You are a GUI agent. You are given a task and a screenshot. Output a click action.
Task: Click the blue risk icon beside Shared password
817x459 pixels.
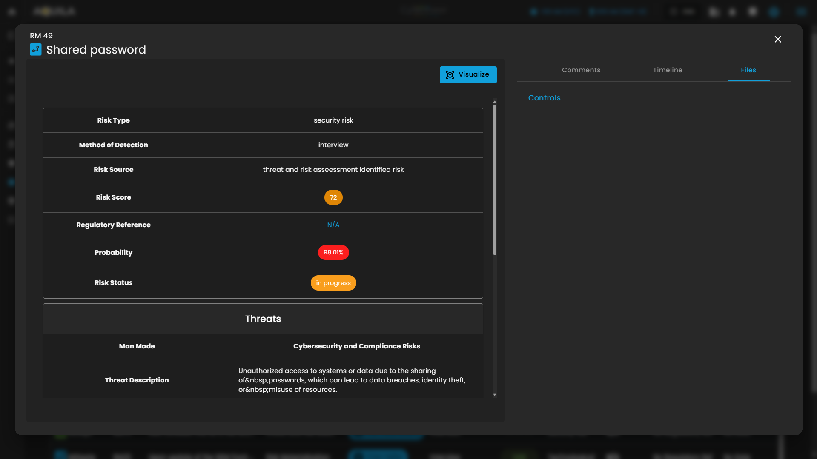pyautogui.click(x=36, y=50)
